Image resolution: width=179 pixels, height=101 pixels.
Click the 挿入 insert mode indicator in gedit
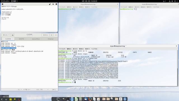pos(54,89)
